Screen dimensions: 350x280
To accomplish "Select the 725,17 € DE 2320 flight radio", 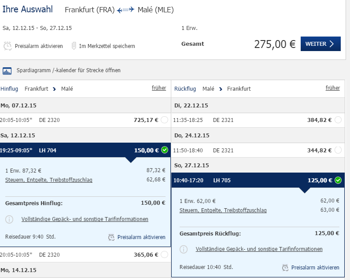I will pyautogui.click(x=164, y=120).
